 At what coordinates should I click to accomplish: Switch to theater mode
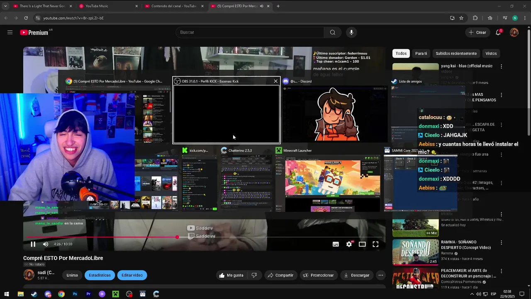coord(362,244)
